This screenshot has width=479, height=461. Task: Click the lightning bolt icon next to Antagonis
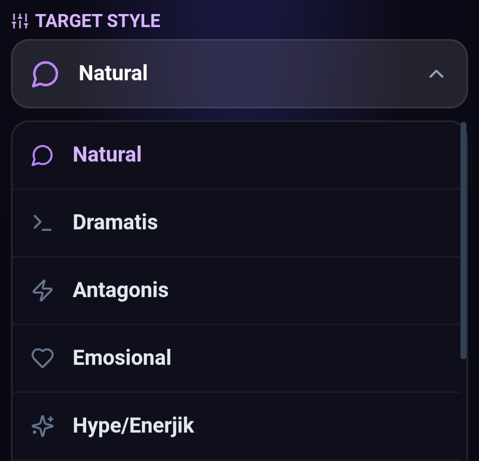click(x=42, y=290)
